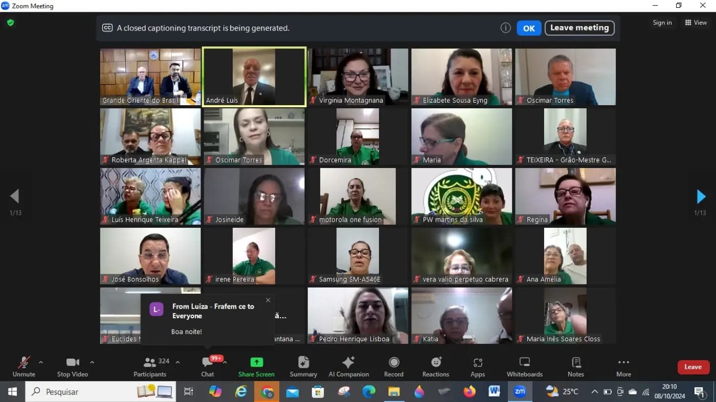The width and height of the screenshot is (716, 402).
Task: Open OneDrive cloud tray icon
Action: pos(633,392)
